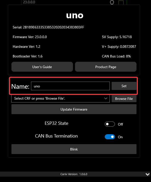151x182 pixels.
Task: Click the CAN Bus Load reading
Action: click(x=116, y=56)
